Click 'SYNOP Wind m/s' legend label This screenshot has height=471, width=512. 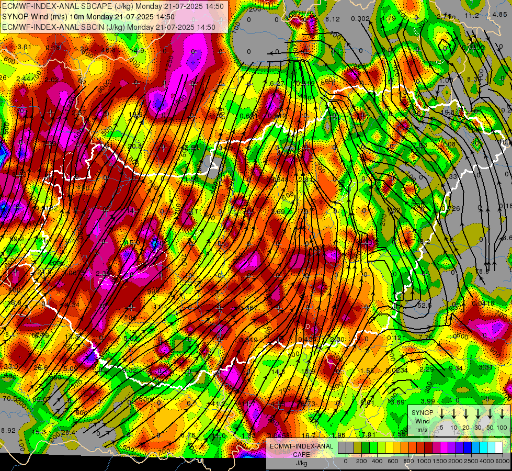click(x=423, y=421)
